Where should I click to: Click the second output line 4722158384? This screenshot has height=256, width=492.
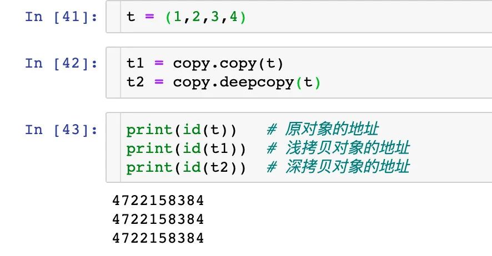tap(158, 219)
